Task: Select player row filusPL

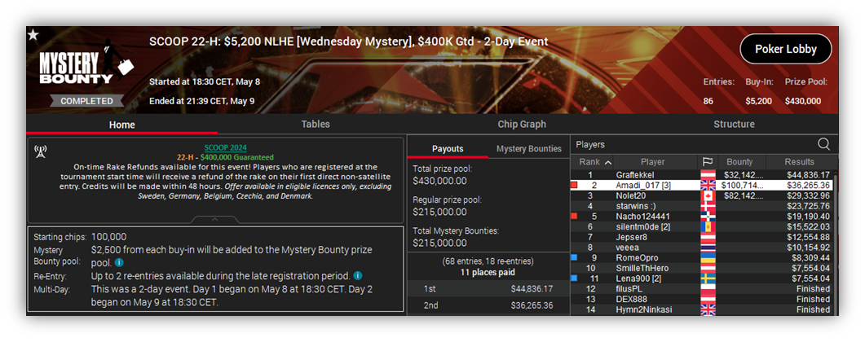Action: [702, 288]
